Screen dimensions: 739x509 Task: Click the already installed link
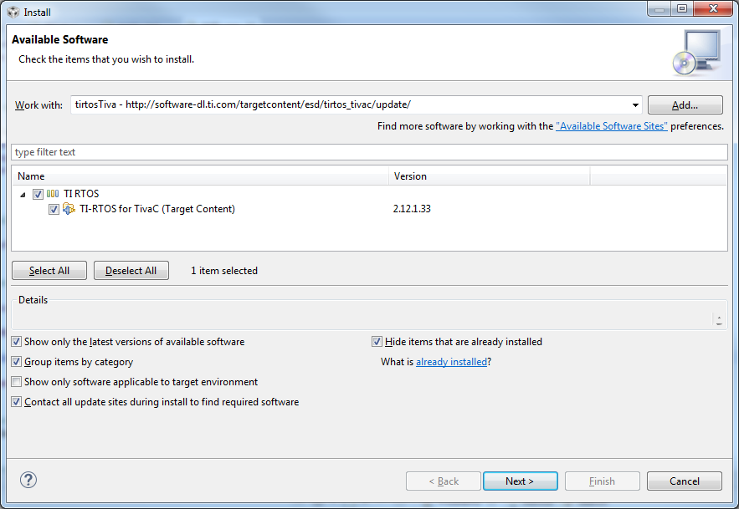click(x=451, y=362)
